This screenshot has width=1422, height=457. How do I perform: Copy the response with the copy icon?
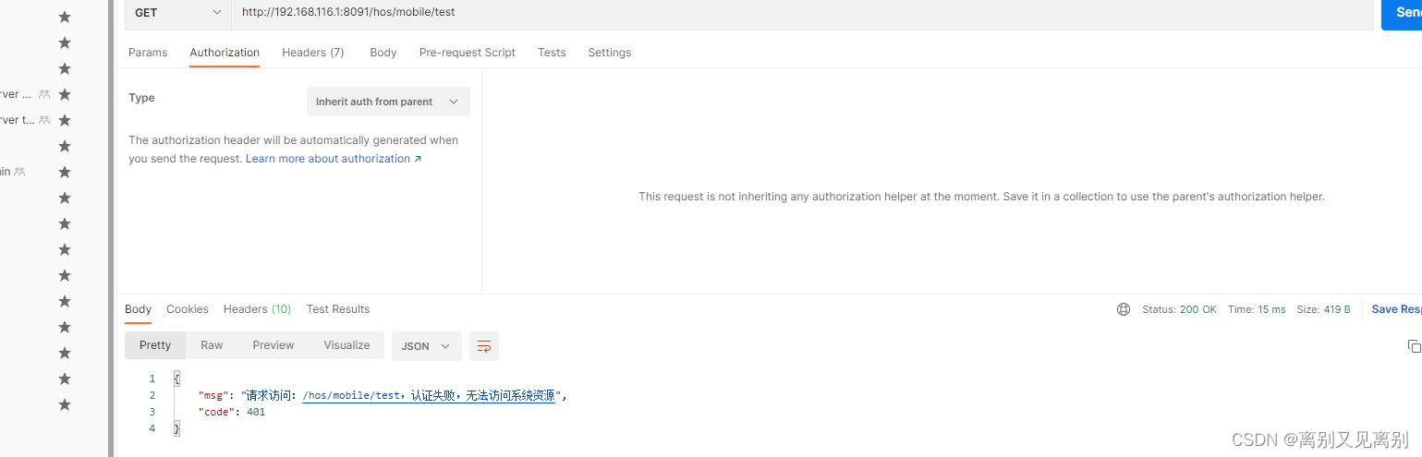pyautogui.click(x=1414, y=346)
